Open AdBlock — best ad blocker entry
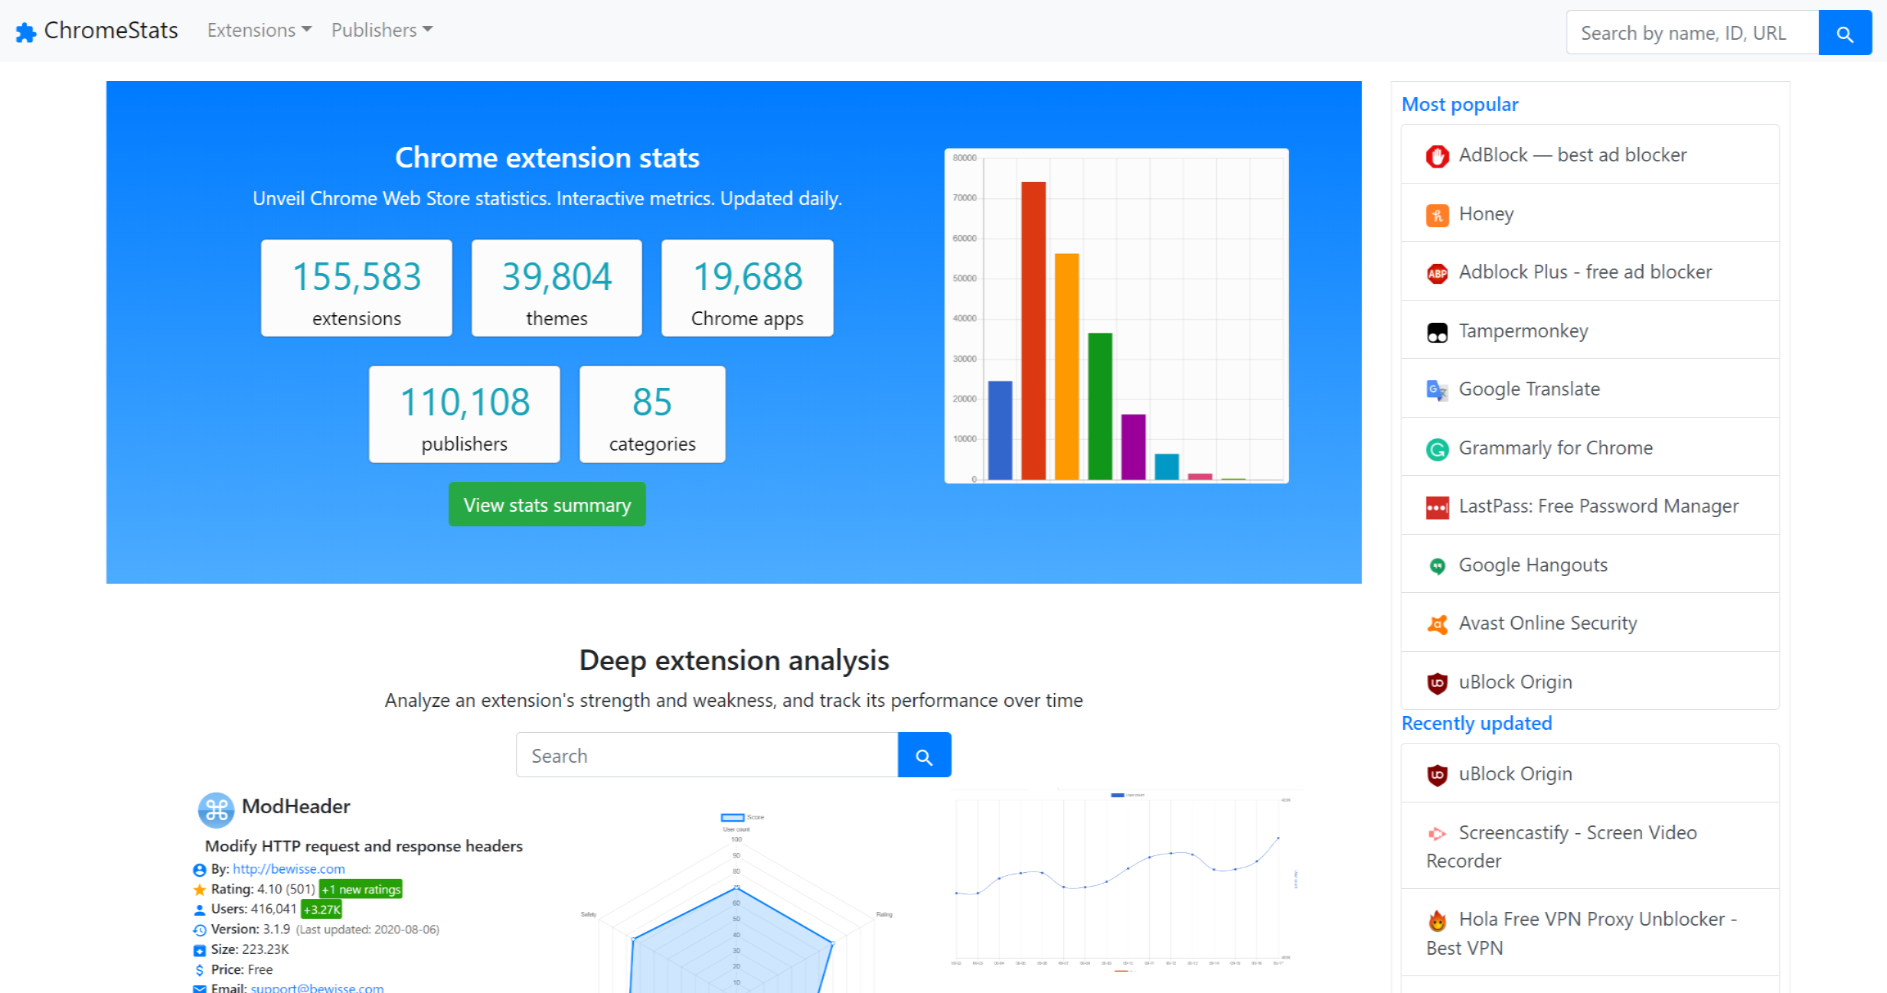 click(x=1590, y=155)
